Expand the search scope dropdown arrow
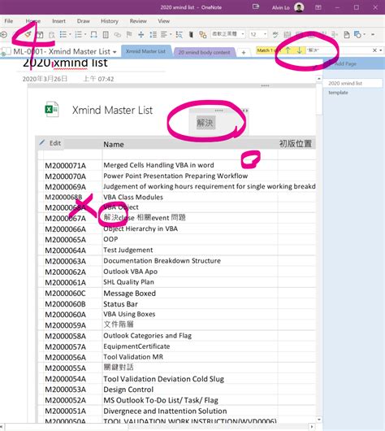This screenshot has width=385, height=431. [x=381, y=50]
